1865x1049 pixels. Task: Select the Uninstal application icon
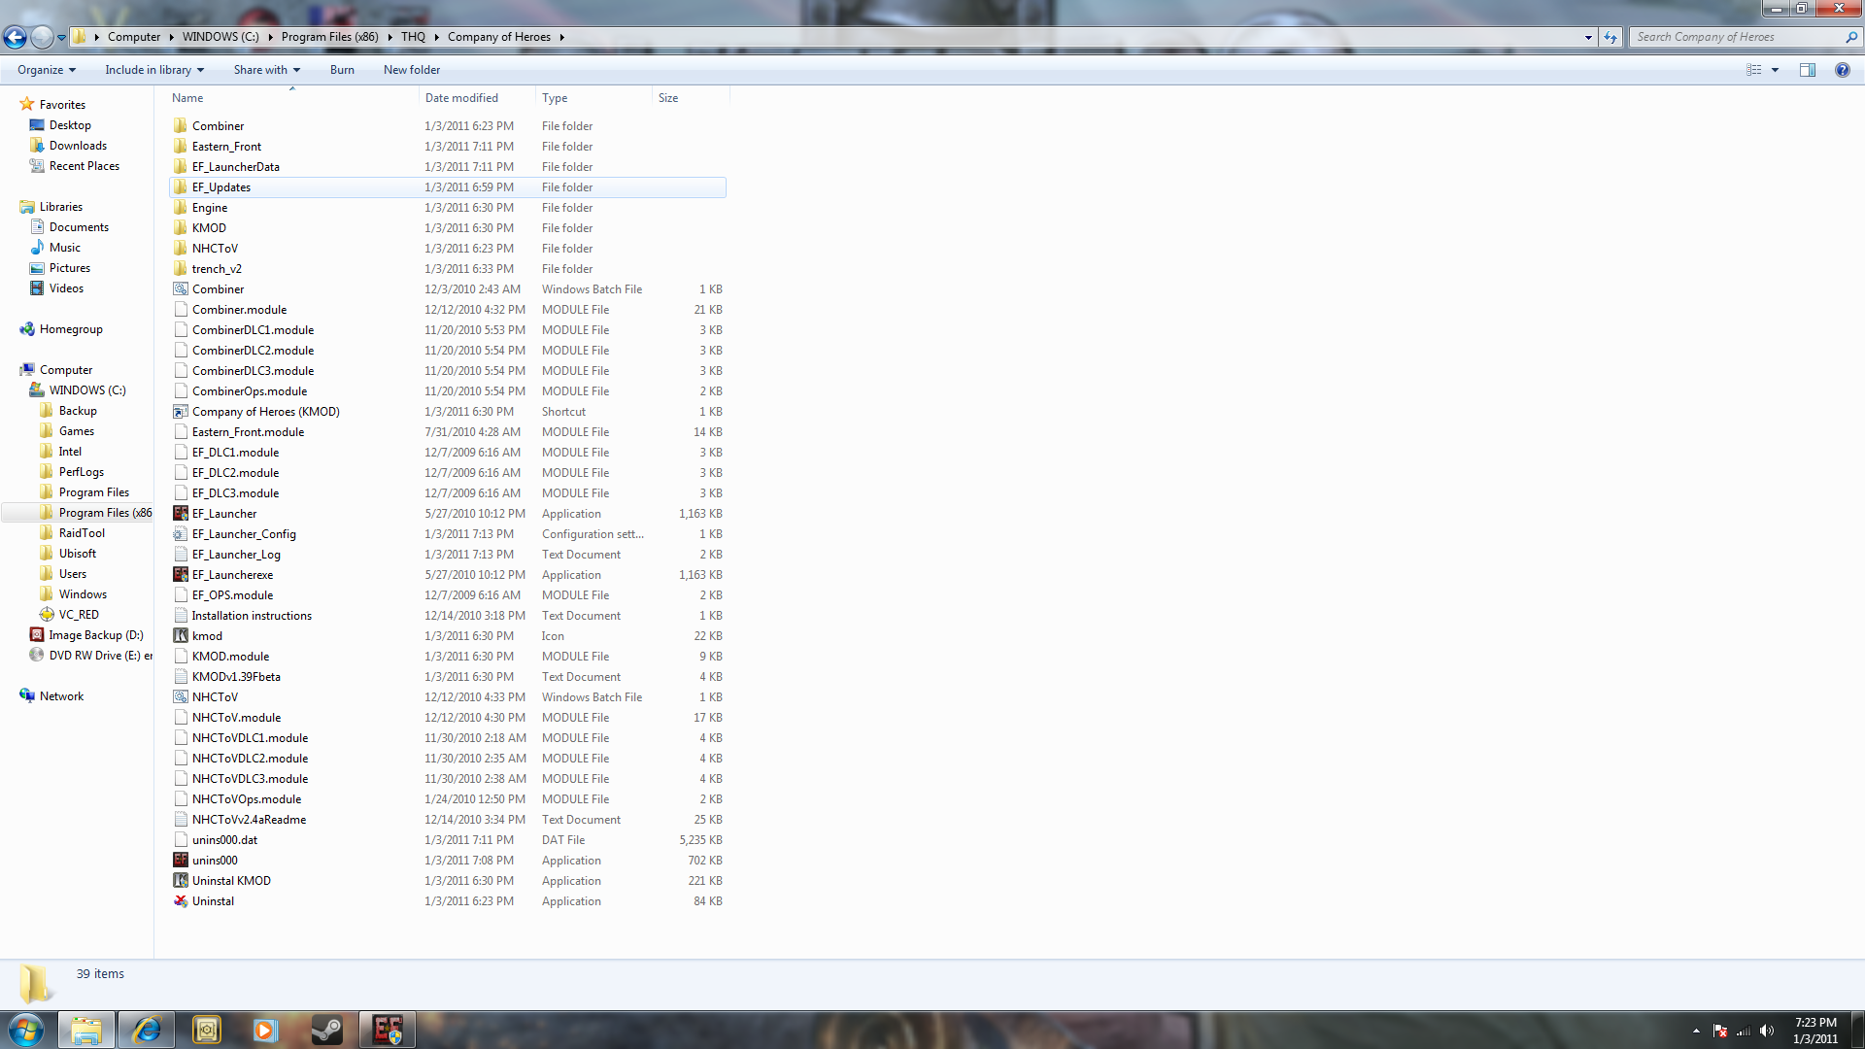pyautogui.click(x=181, y=901)
